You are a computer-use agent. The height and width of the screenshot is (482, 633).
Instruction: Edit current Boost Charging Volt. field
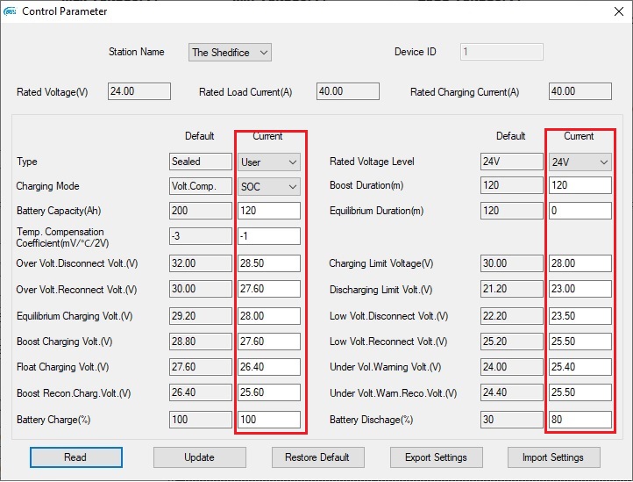click(269, 342)
